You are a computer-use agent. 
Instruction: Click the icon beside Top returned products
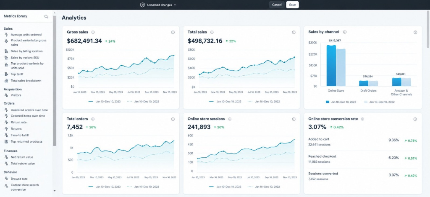click(6, 141)
